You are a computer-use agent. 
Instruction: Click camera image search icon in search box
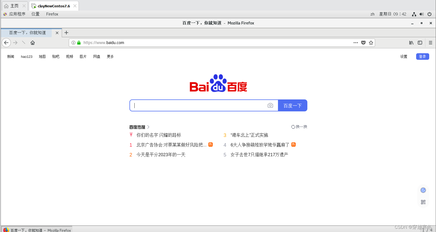pyautogui.click(x=270, y=105)
